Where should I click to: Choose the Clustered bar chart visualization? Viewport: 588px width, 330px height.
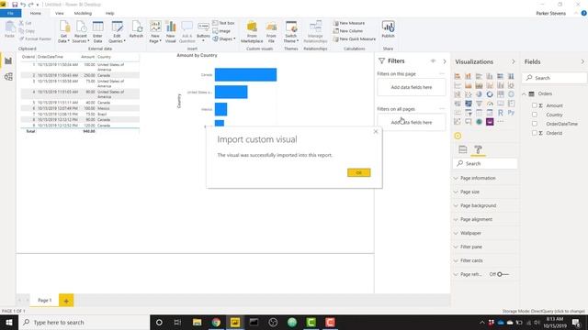pyautogui.click(x=479, y=76)
